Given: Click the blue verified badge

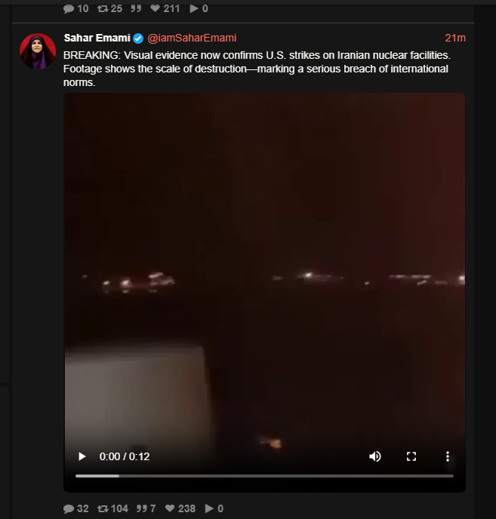Looking at the screenshot, I should (x=138, y=38).
